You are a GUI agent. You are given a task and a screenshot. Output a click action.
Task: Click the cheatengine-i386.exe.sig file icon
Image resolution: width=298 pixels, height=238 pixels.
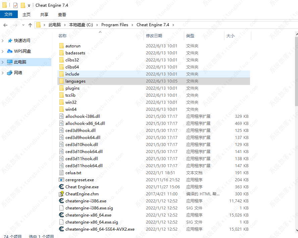[61, 208]
